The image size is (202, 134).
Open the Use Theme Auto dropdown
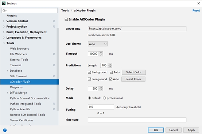tap(98, 44)
